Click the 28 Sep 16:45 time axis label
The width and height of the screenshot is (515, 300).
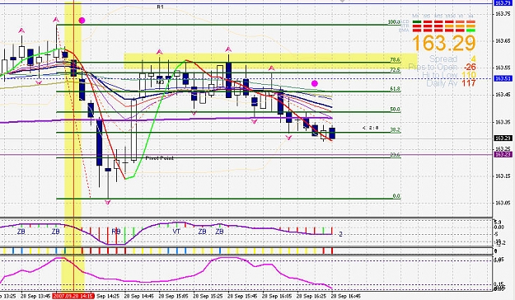point(345,296)
